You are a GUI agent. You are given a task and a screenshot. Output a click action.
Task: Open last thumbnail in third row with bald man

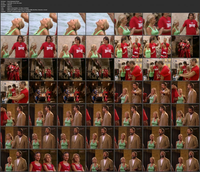[185, 70]
